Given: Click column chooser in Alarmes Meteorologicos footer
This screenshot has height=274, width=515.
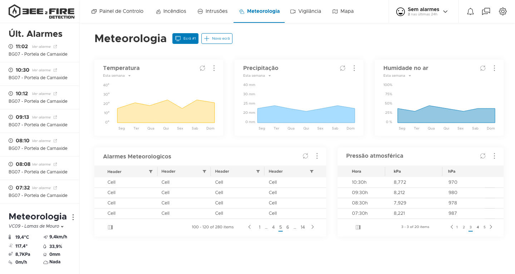Looking at the screenshot, I should click(110, 227).
